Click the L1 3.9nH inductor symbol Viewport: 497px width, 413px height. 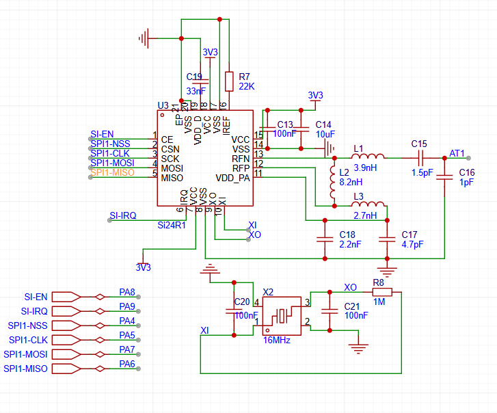368,157
